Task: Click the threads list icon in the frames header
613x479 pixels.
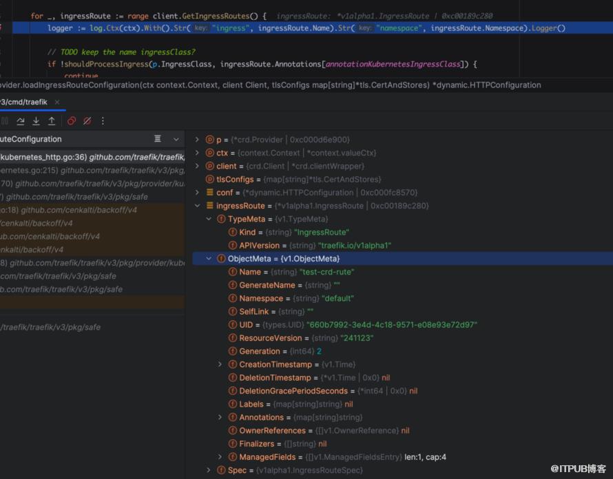Action: pyautogui.click(x=158, y=139)
